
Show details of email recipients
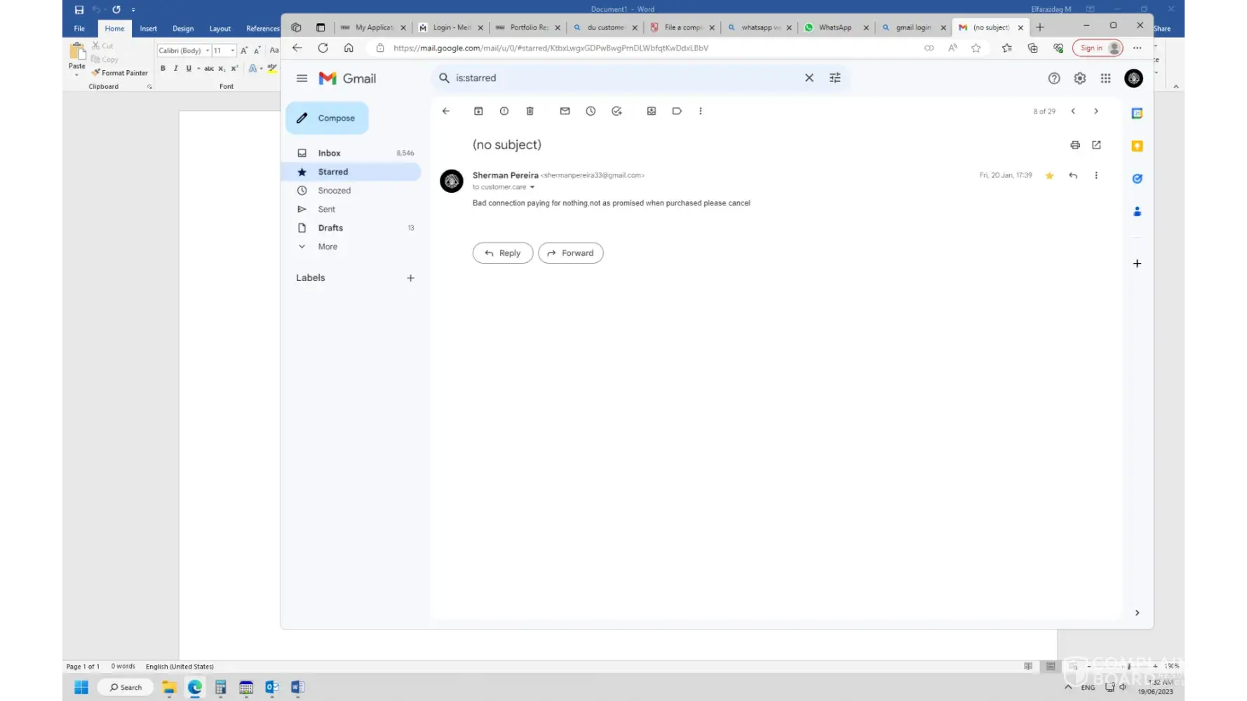click(x=532, y=187)
